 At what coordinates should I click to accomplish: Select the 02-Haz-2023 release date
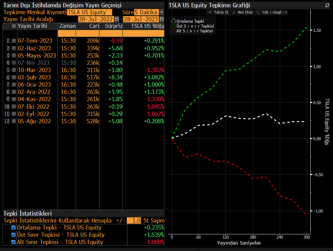35,48
